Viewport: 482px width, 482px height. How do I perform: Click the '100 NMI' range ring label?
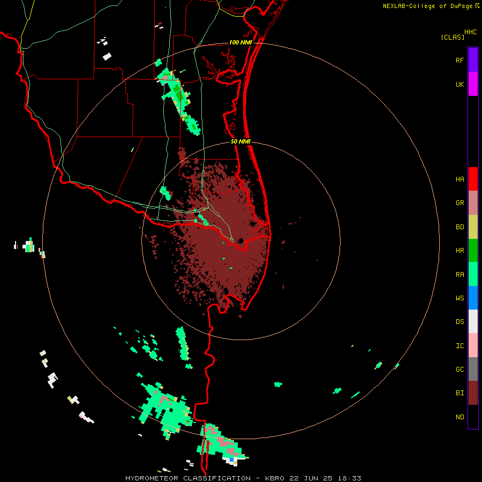[x=240, y=42]
